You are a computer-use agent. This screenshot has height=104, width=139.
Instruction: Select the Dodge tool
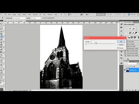tap(1, 57)
